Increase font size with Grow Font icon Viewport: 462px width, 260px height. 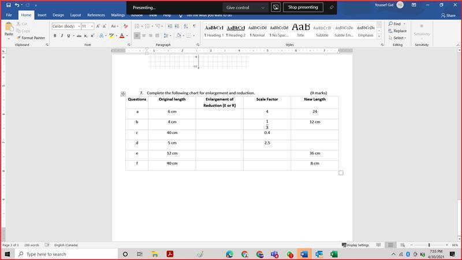coord(98,26)
